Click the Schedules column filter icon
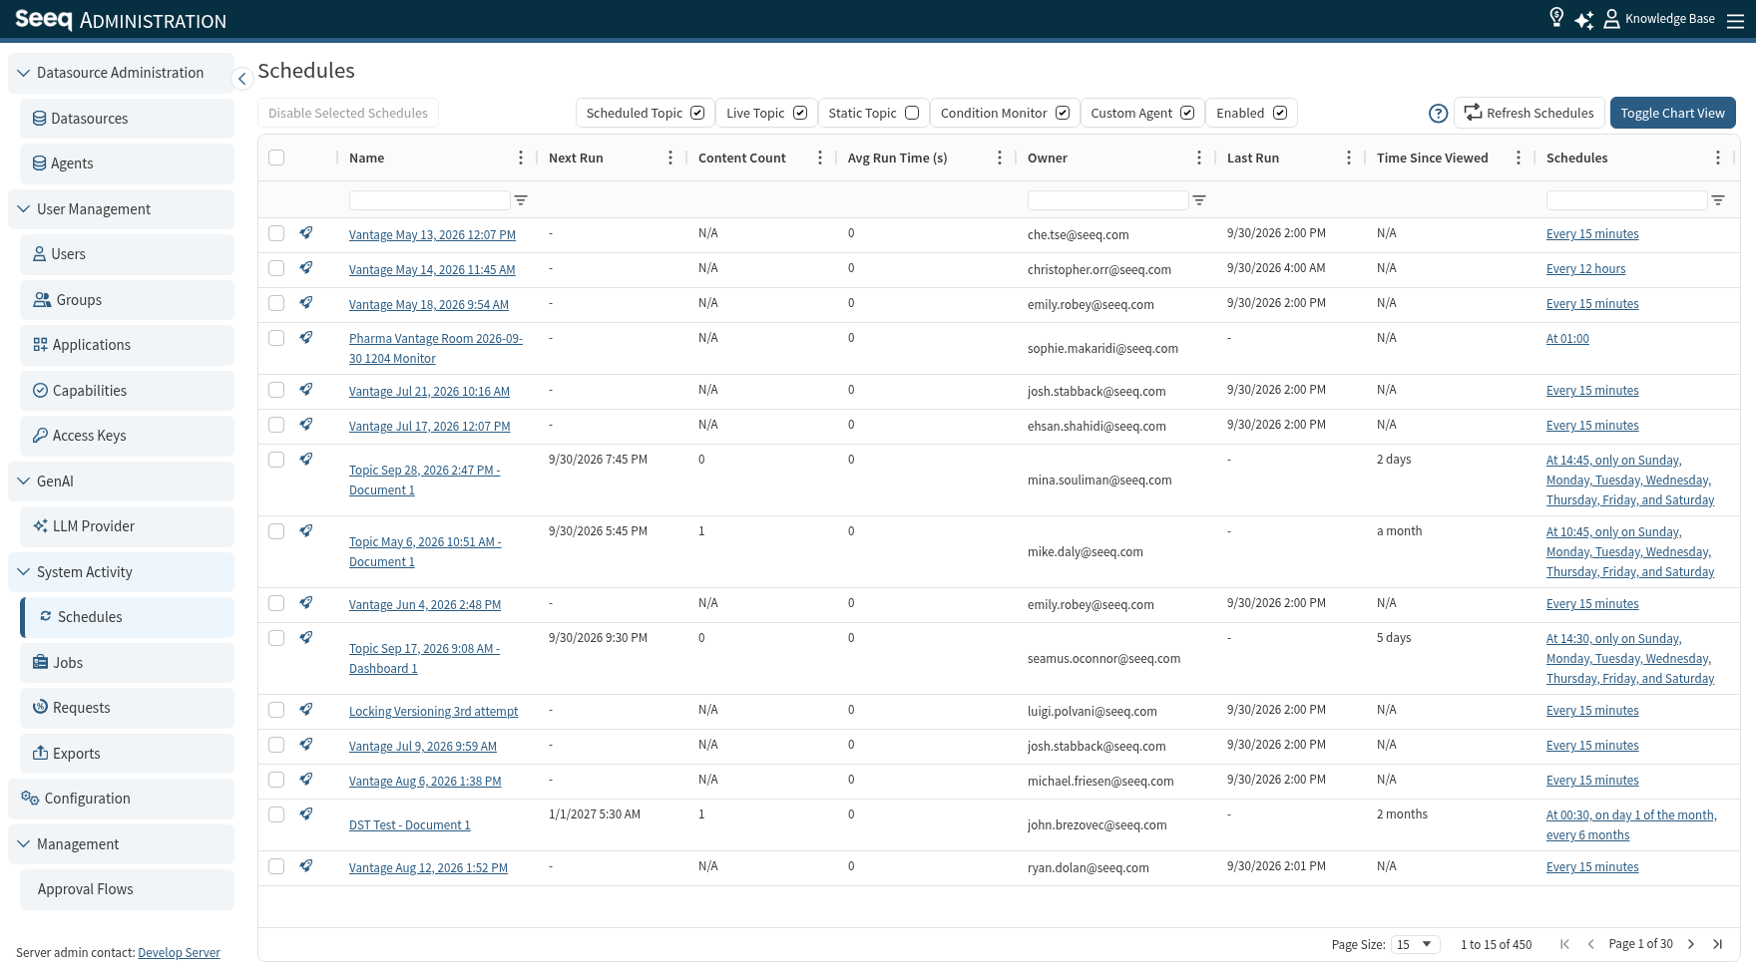The width and height of the screenshot is (1756, 968). (1718, 200)
